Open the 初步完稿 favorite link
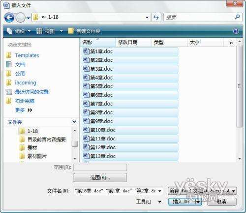The image size is (246, 213). (25, 101)
